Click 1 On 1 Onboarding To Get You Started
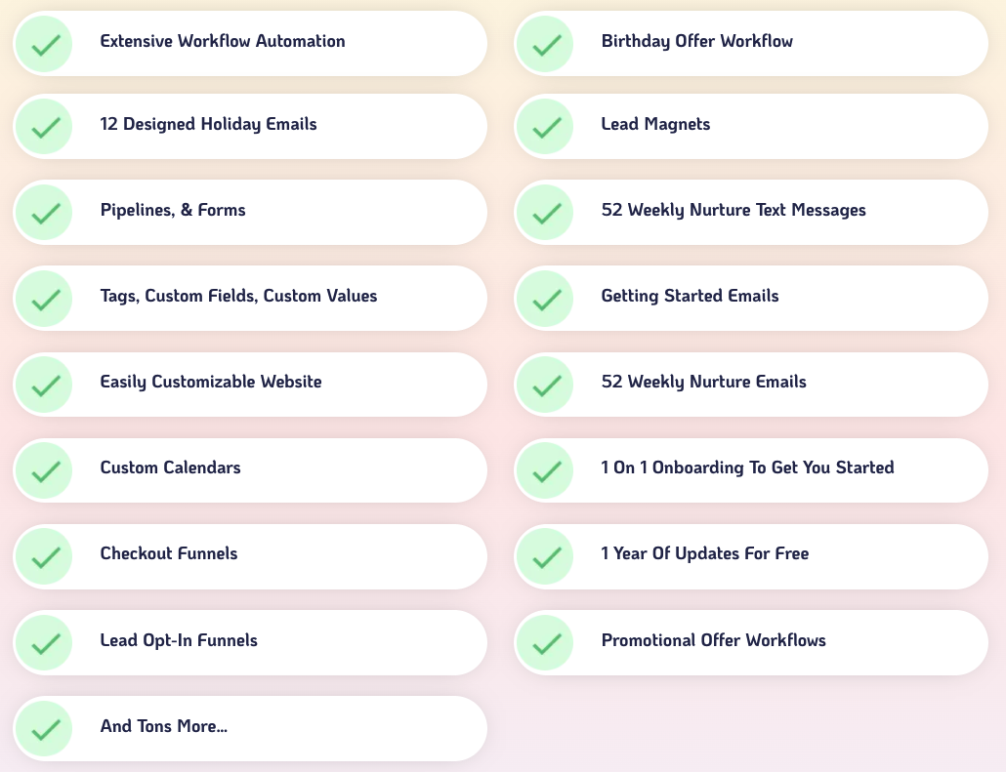 pos(747,467)
